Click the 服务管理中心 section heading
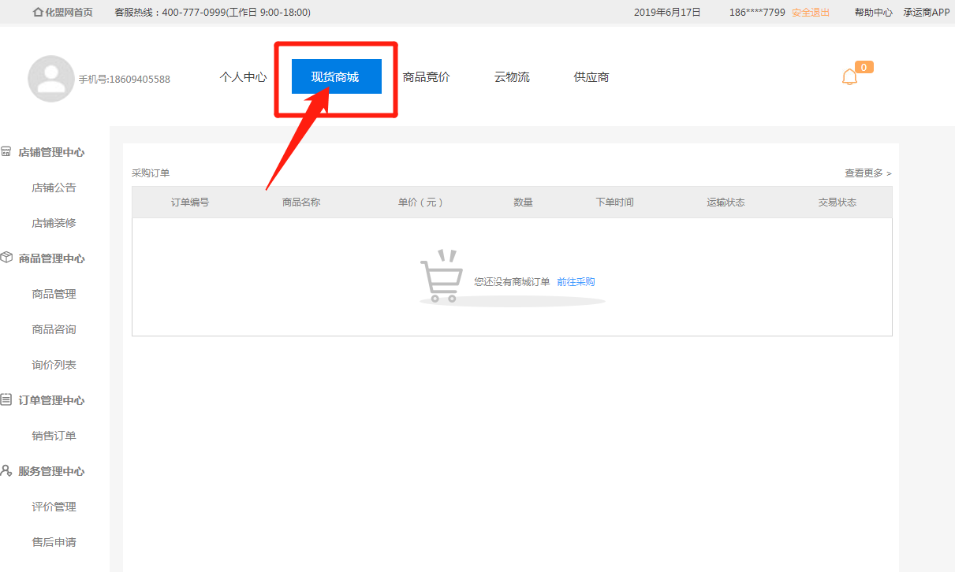 51,471
